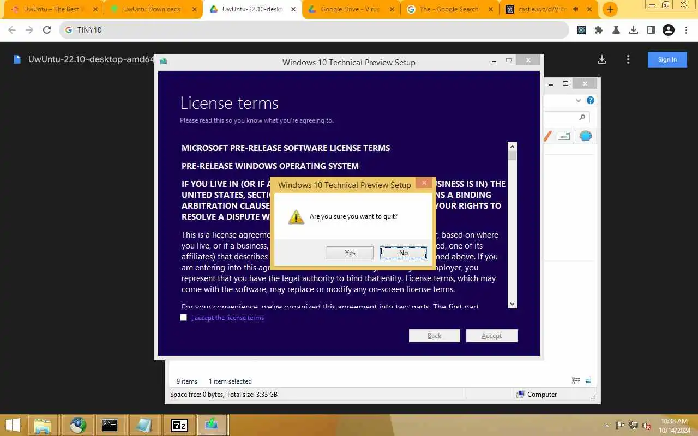Open a new browser tab
The height and width of the screenshot is (436, 698).
610,9
